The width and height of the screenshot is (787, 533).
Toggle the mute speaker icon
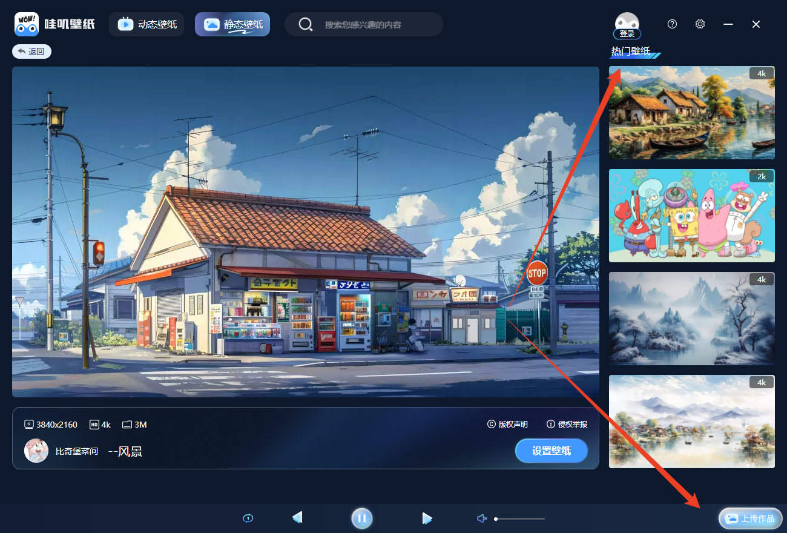tap(482, 518)
